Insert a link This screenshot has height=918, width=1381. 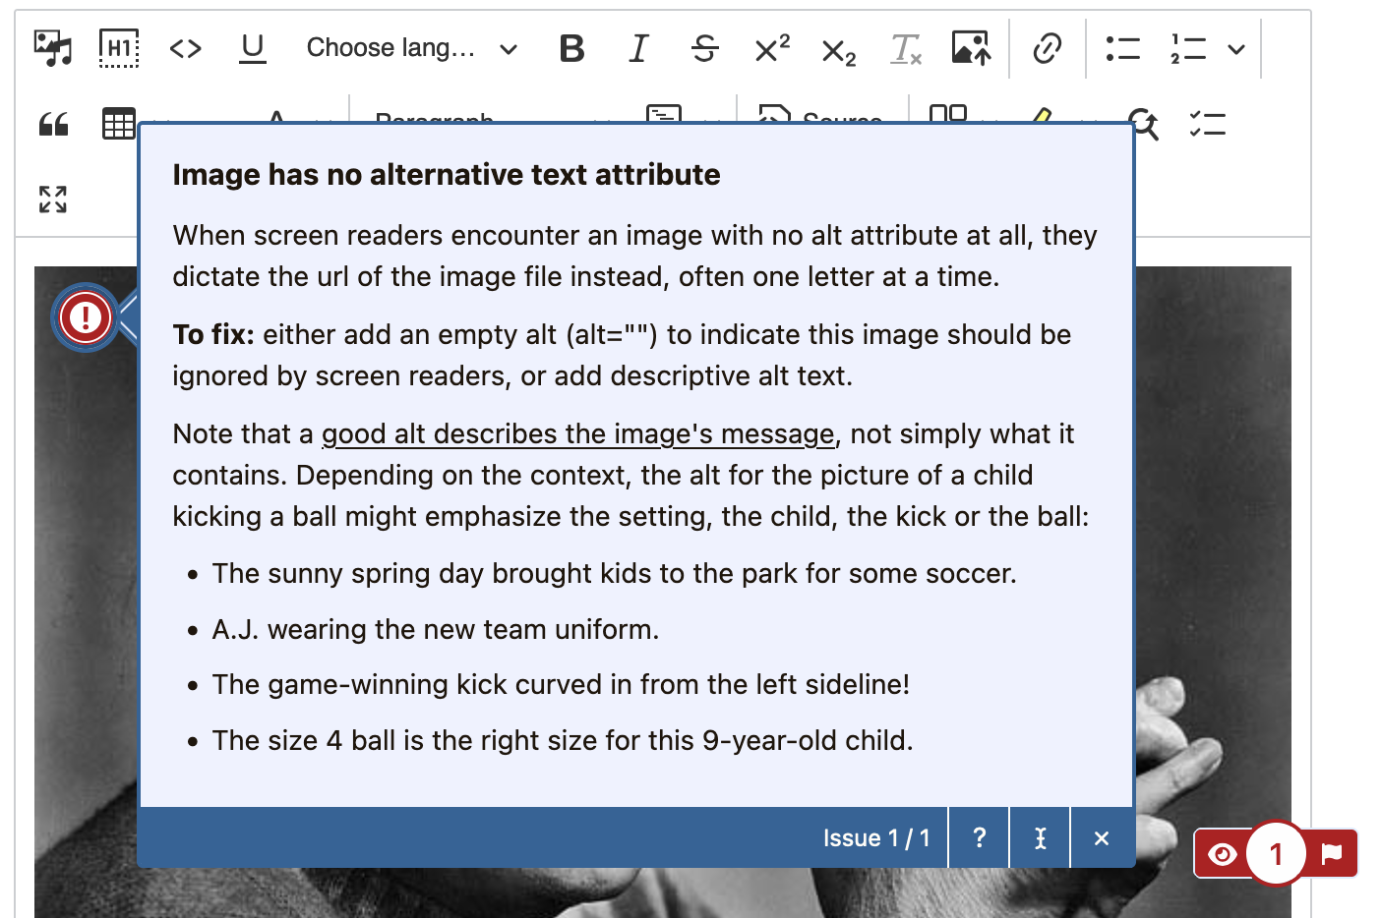pyautogui.click(x=1048, y=47)
